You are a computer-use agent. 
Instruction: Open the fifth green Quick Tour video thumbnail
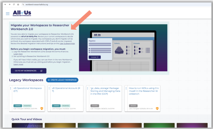point(159,125)
